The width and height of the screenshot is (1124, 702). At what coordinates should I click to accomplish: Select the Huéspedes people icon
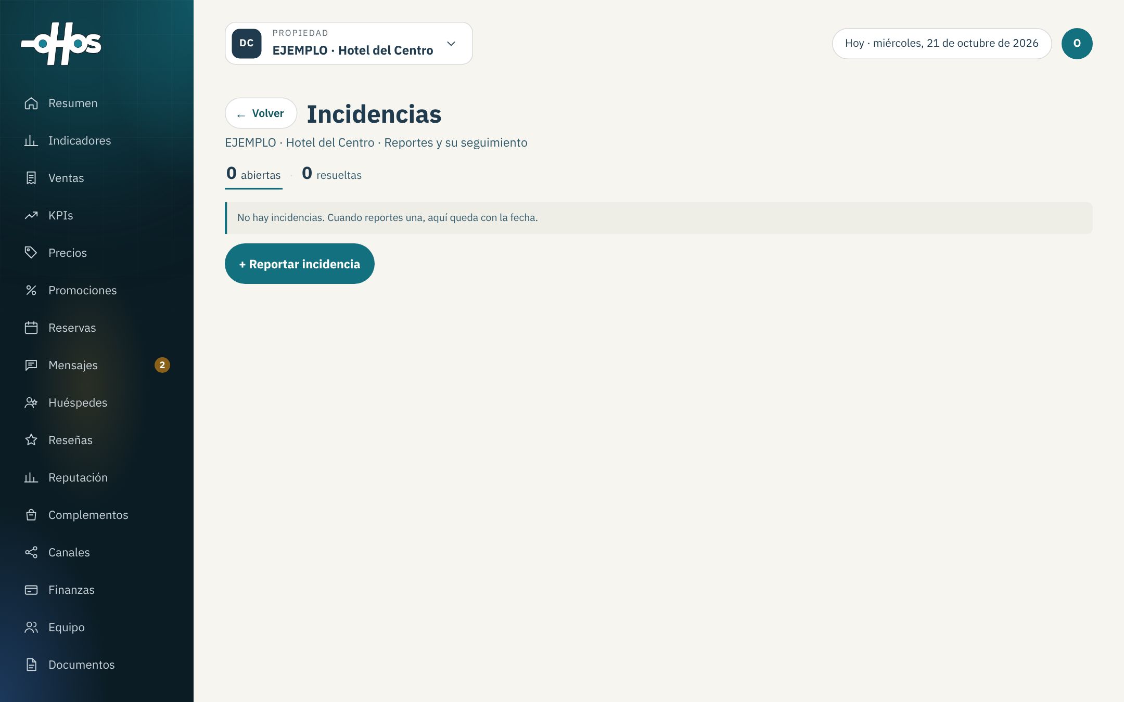[31, 402]
